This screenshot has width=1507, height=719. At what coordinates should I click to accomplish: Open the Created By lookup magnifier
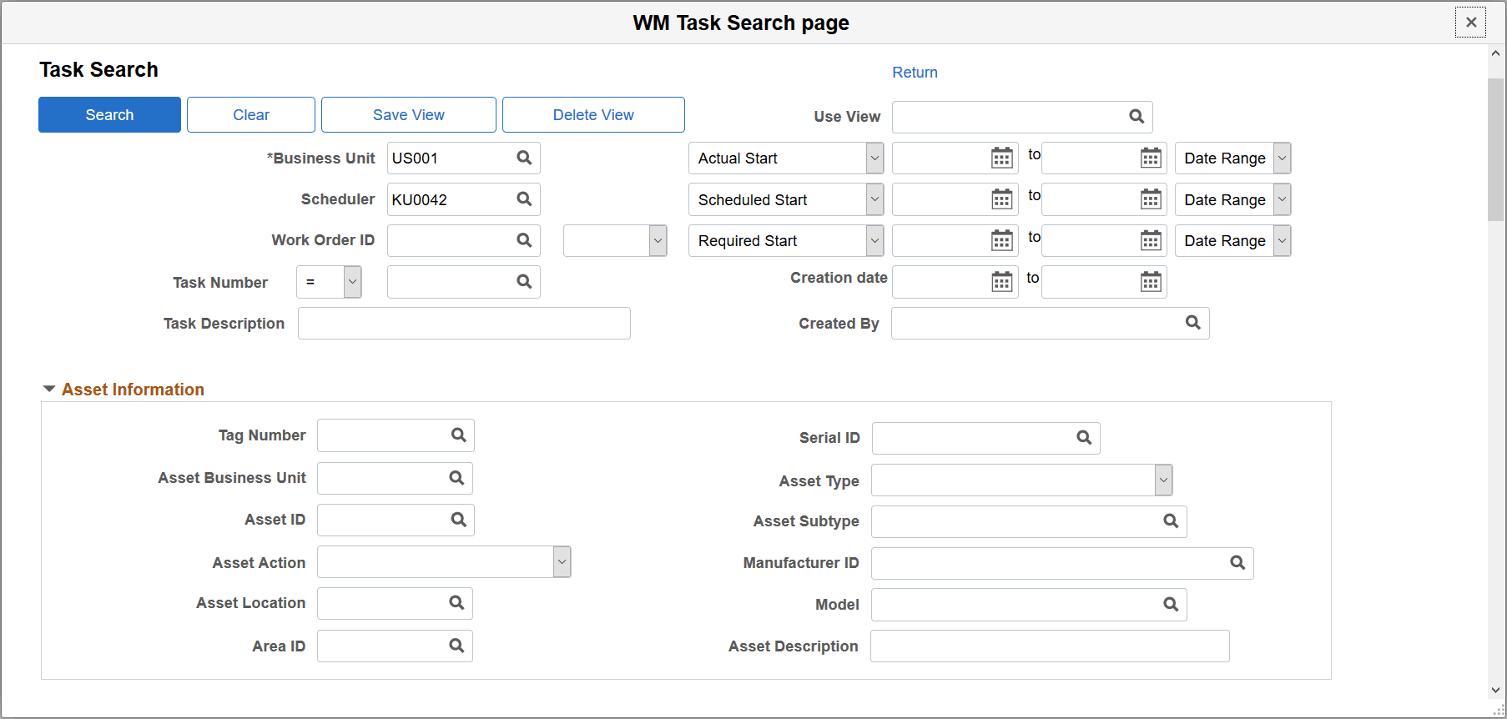click(x=1193, y=323)
